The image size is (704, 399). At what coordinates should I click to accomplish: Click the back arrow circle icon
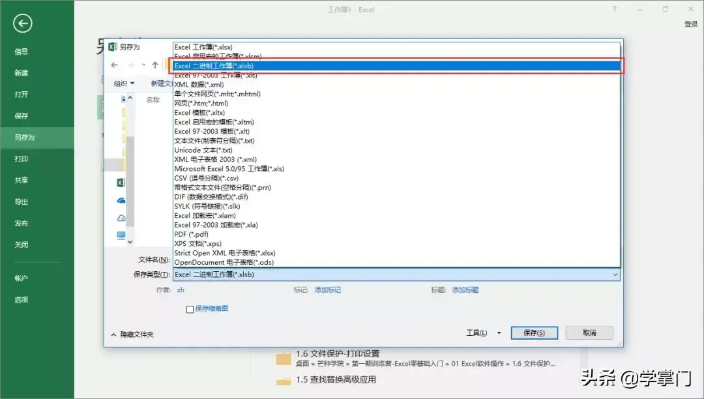pyautogui.click(x=22, y=23)
